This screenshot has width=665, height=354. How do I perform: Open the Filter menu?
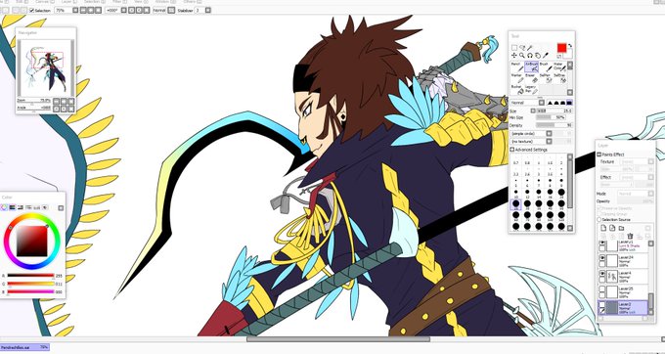(119, 2)
